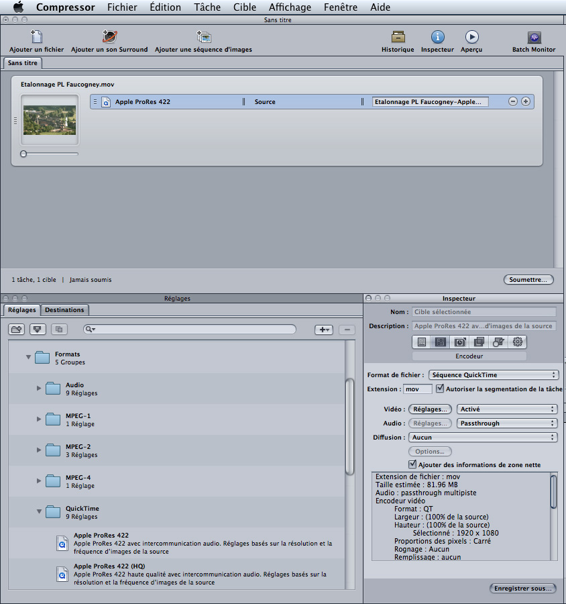566x604 pixels.
Task: Switch to the Destinations tab
Action: coord(64,310)
